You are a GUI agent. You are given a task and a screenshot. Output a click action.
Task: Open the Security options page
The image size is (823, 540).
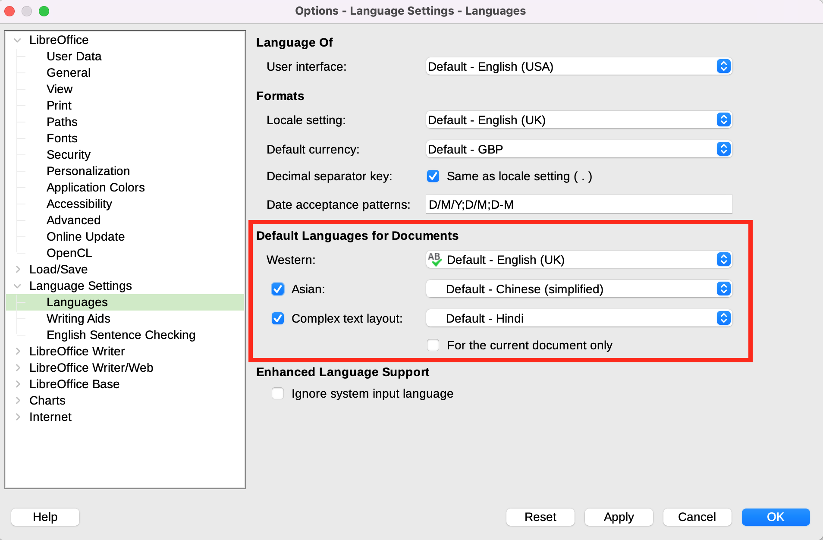(x=69, y=154)
